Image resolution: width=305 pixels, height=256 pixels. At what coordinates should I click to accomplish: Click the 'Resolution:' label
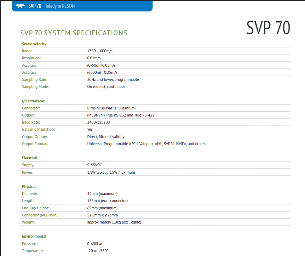31,58
